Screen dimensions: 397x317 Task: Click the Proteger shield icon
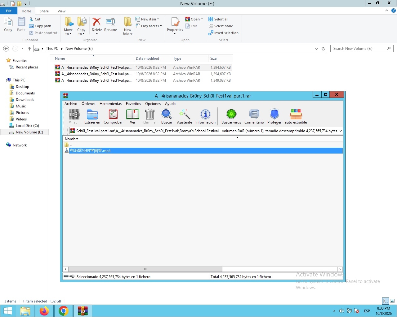[x=274, y=116]
